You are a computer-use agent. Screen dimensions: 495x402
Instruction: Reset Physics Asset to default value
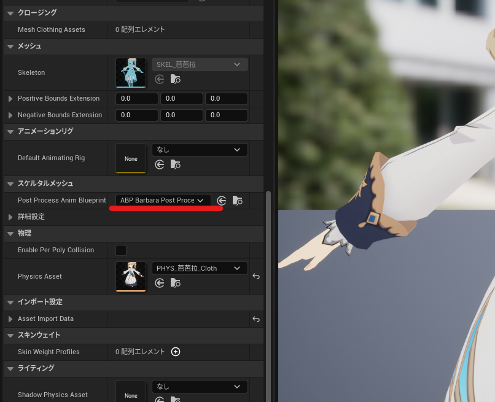click(x=256, y=276)
